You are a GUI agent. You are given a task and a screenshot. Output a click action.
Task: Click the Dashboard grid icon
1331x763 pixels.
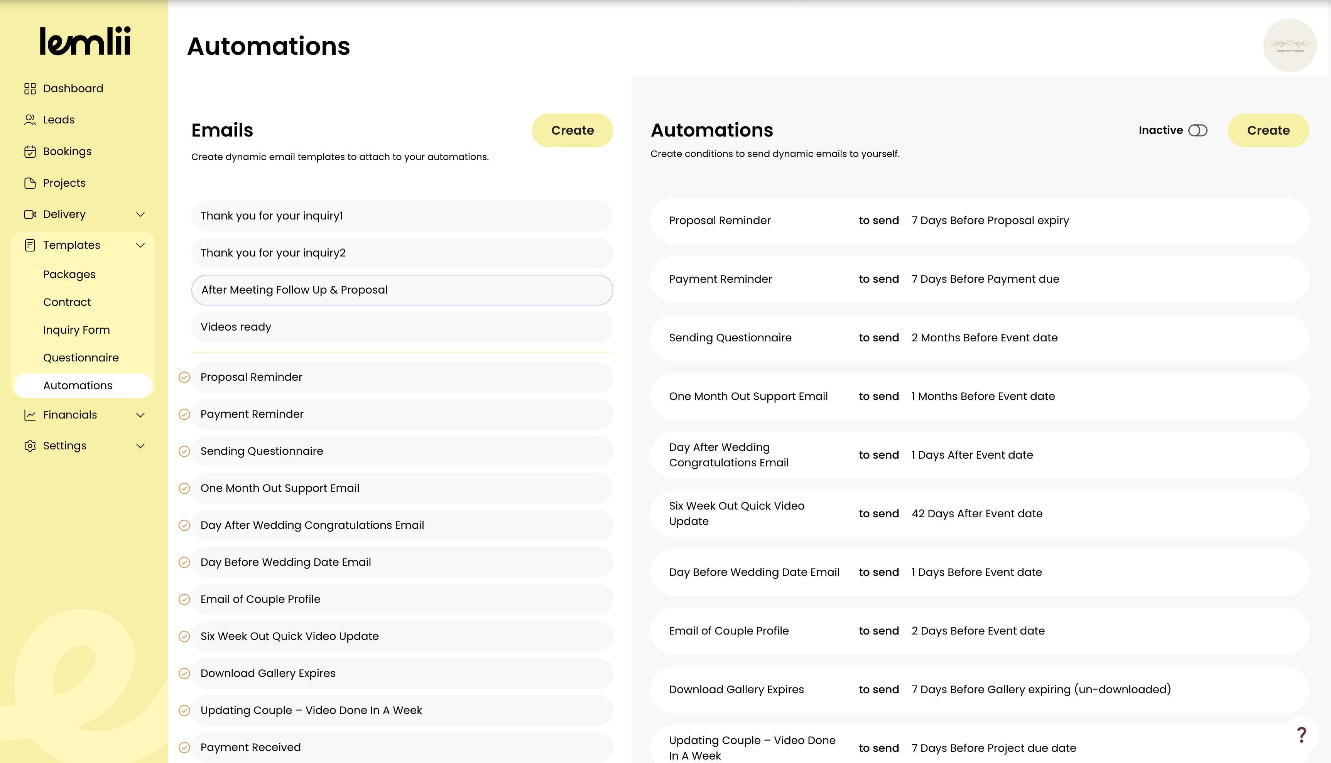pyautogui.click(x=30, y=89)
